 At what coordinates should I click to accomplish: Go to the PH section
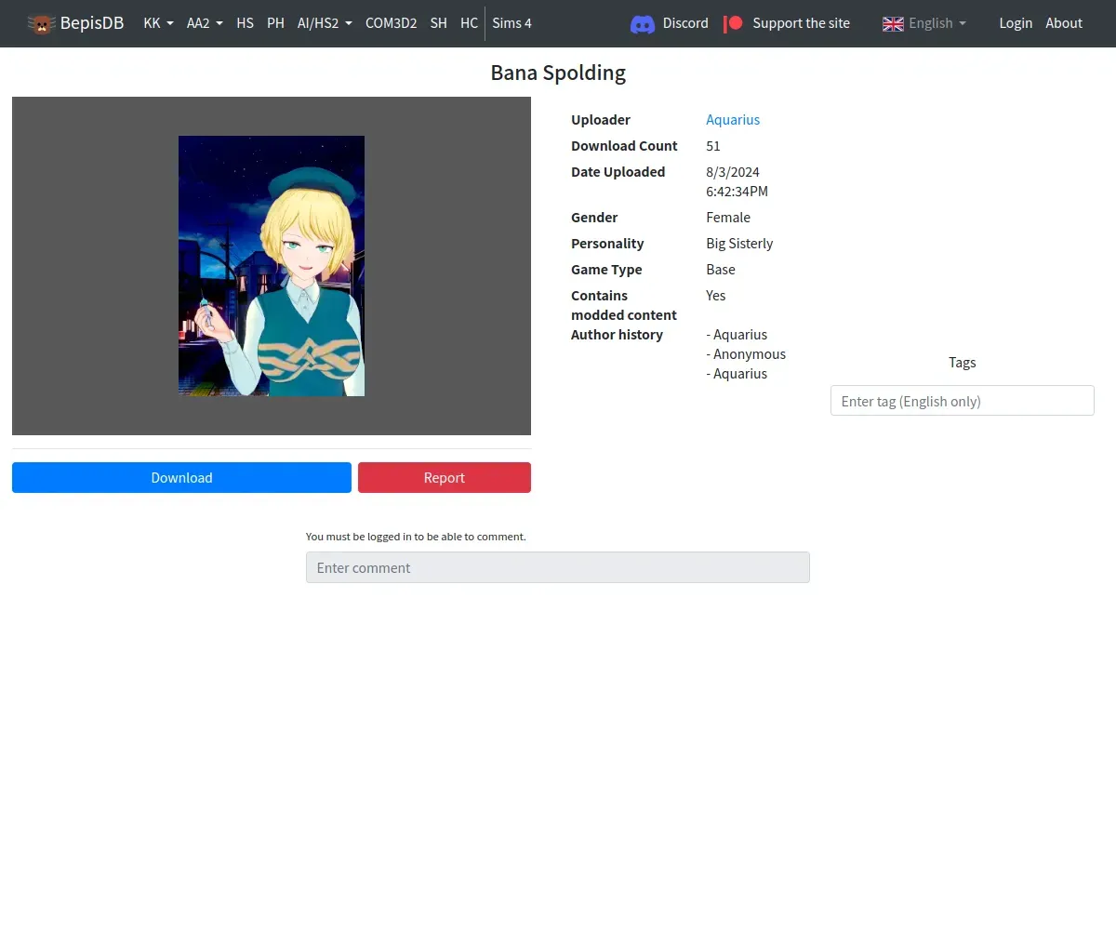(275, 23)
